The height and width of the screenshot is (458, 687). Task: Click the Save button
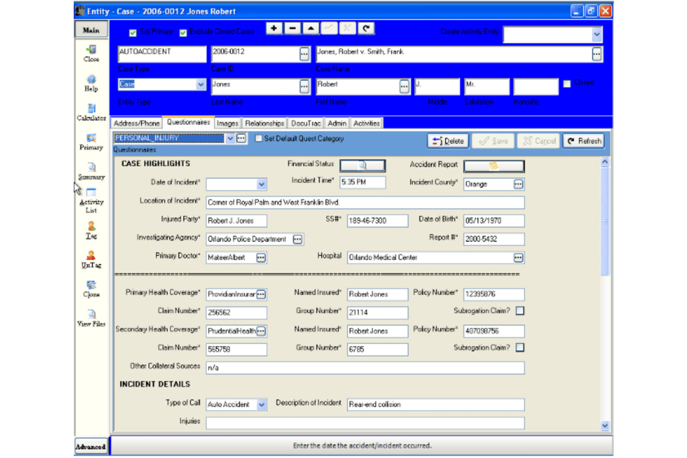coord(493,141)
